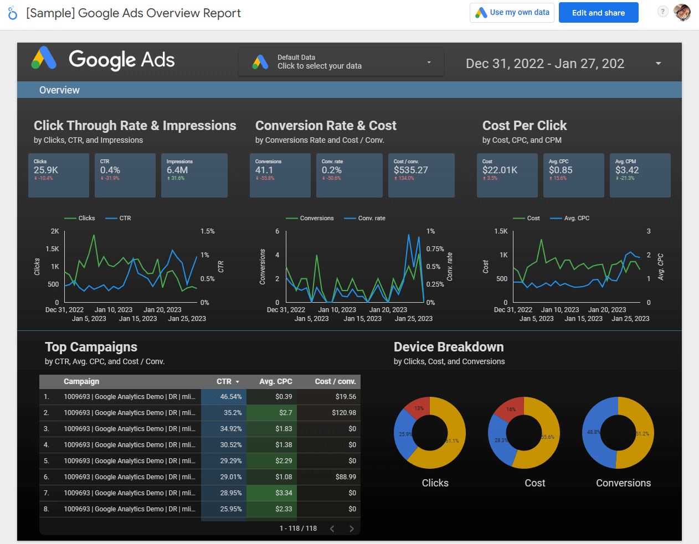
Task: Open the date range dropdown arrow
Action: click(x=658, y=64)
